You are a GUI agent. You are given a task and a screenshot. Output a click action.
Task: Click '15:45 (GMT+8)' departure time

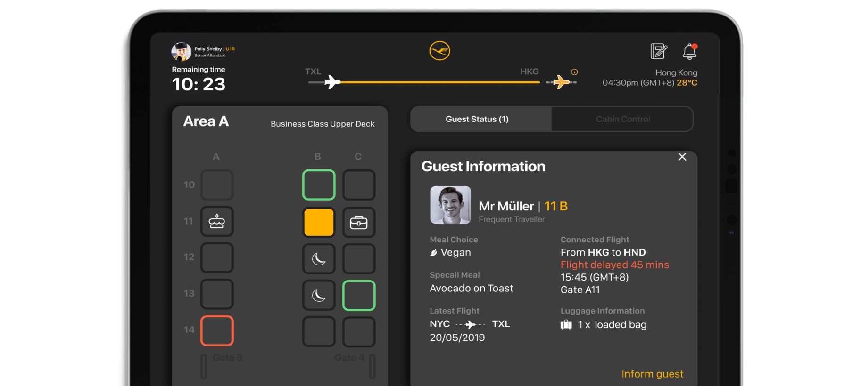click(595, 277)
